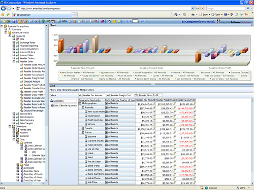Click the IE Help icon
Image resolution: width=254 pixels, height=190 pixels.
226,15
